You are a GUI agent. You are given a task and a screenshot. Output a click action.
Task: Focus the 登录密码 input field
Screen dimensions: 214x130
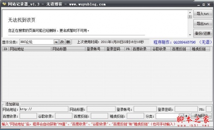[186, 109]
